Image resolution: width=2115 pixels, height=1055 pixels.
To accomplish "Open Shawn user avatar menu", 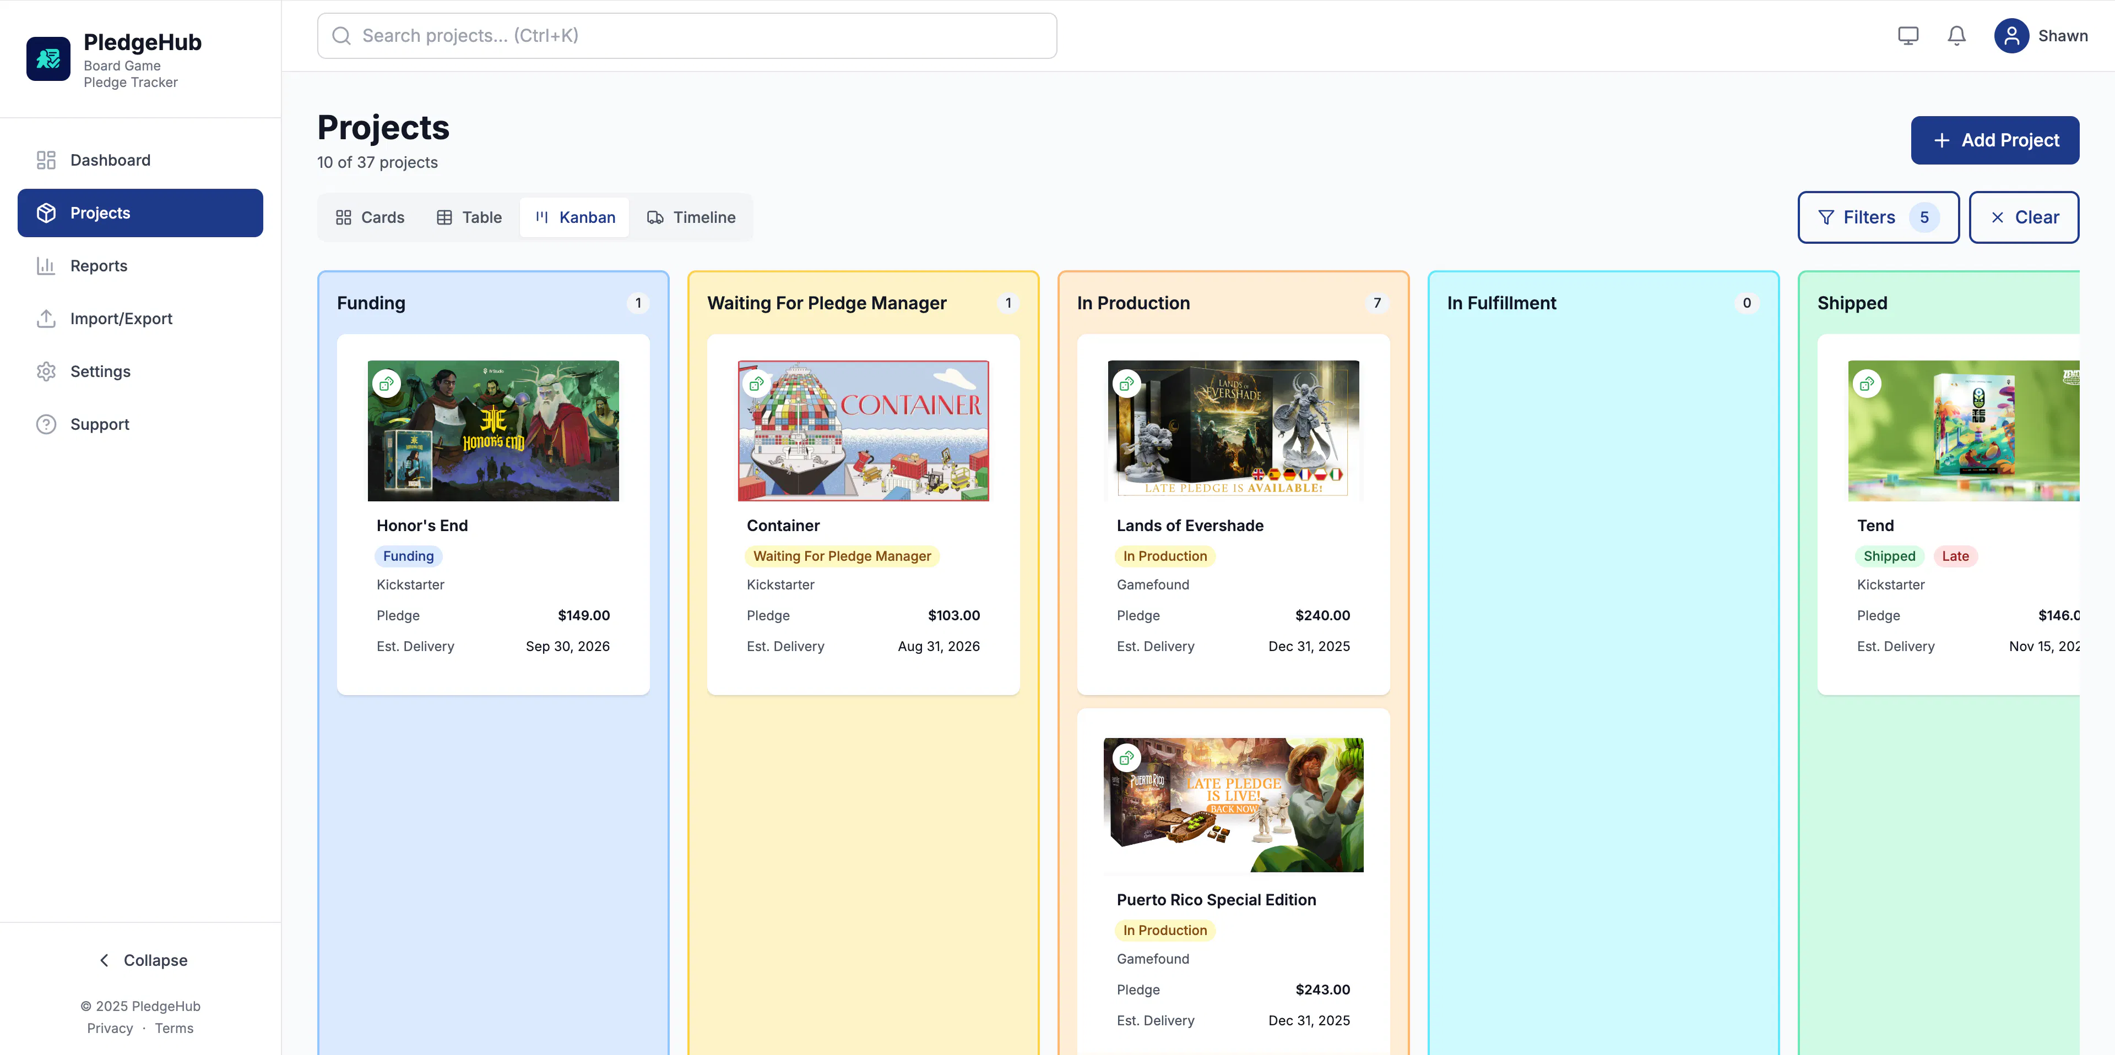I will pos(2011,35).
